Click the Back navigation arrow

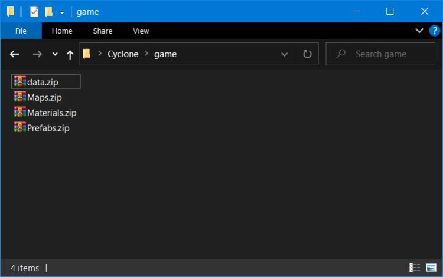pos(15,54)
